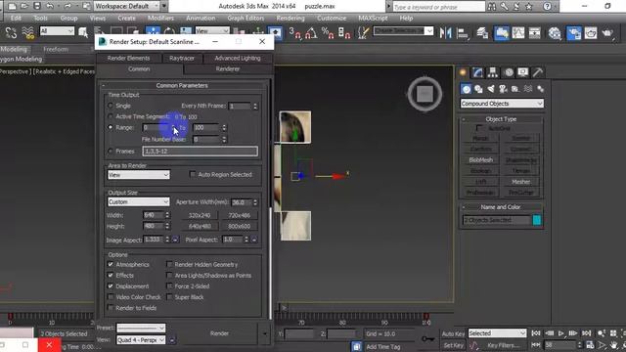Enable Render to Fields checkbox
The image size is (626, 352).
coord(111,308)
